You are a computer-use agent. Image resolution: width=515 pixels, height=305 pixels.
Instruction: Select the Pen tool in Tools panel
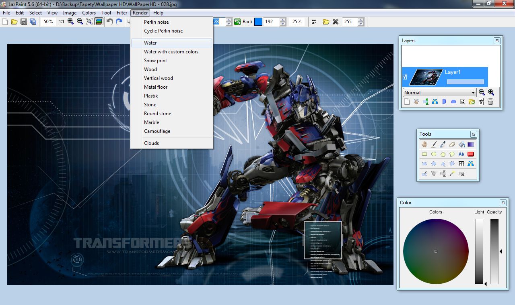click(x=434, y=144)
